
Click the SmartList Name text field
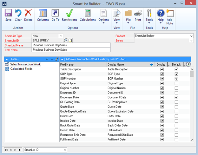click(x=71, y=45)
